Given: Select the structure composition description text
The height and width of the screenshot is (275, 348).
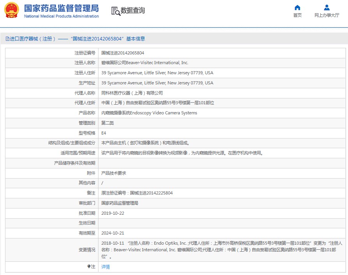Looking at the screenshot, I should coord(145,143).
